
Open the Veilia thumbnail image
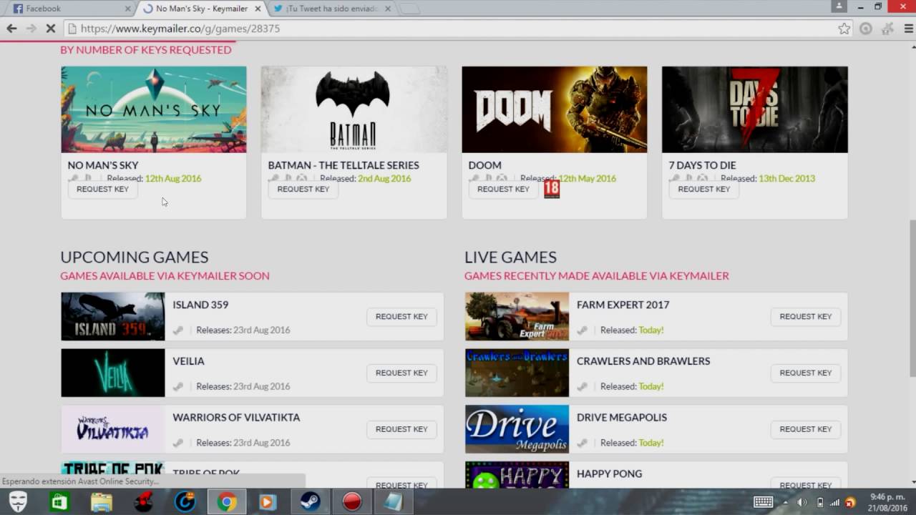tap(113, 373)
